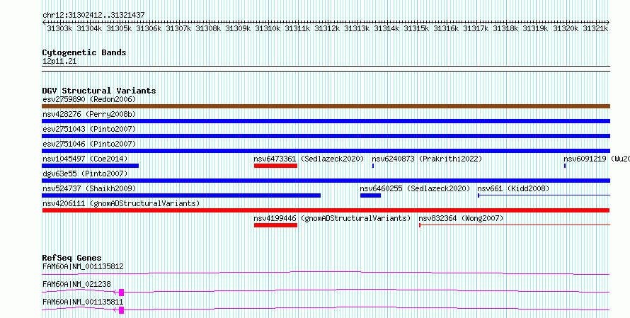Click the blue bar under nsv6460255

coord(370,195)
